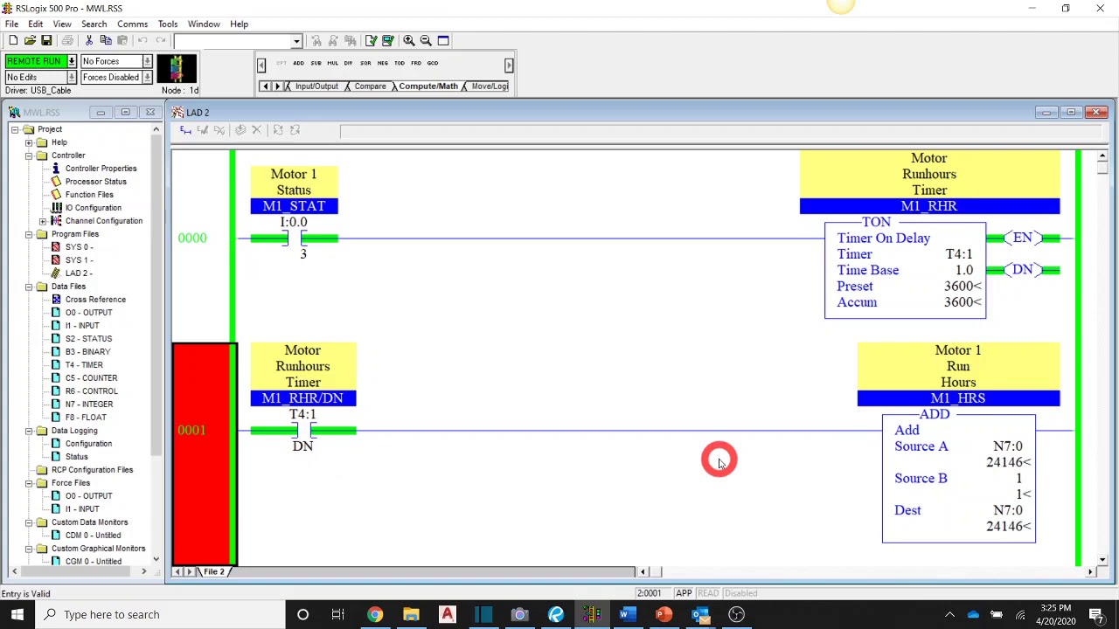The height and width of the screenshot is (629, 1119).
Task: Click the Verify File icon
Action: click(x=371, y=40)
